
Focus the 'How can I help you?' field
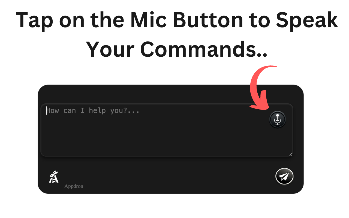coord(167,130)
